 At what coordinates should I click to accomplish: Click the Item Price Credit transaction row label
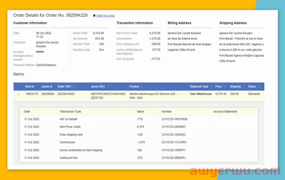point(70,127)
